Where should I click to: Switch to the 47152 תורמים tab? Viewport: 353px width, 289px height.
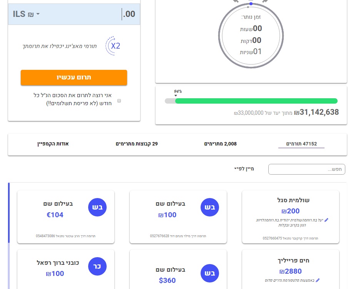point(301,144)
